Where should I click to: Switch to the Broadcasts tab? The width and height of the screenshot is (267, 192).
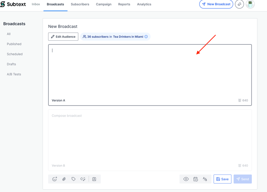[x=55, y=4]
